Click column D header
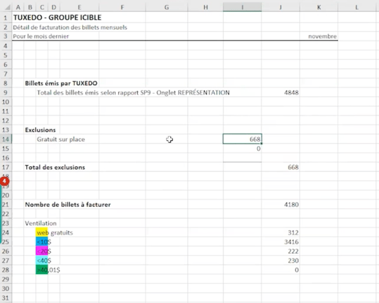This screenshot has height=303, width=379. point(54,7)
